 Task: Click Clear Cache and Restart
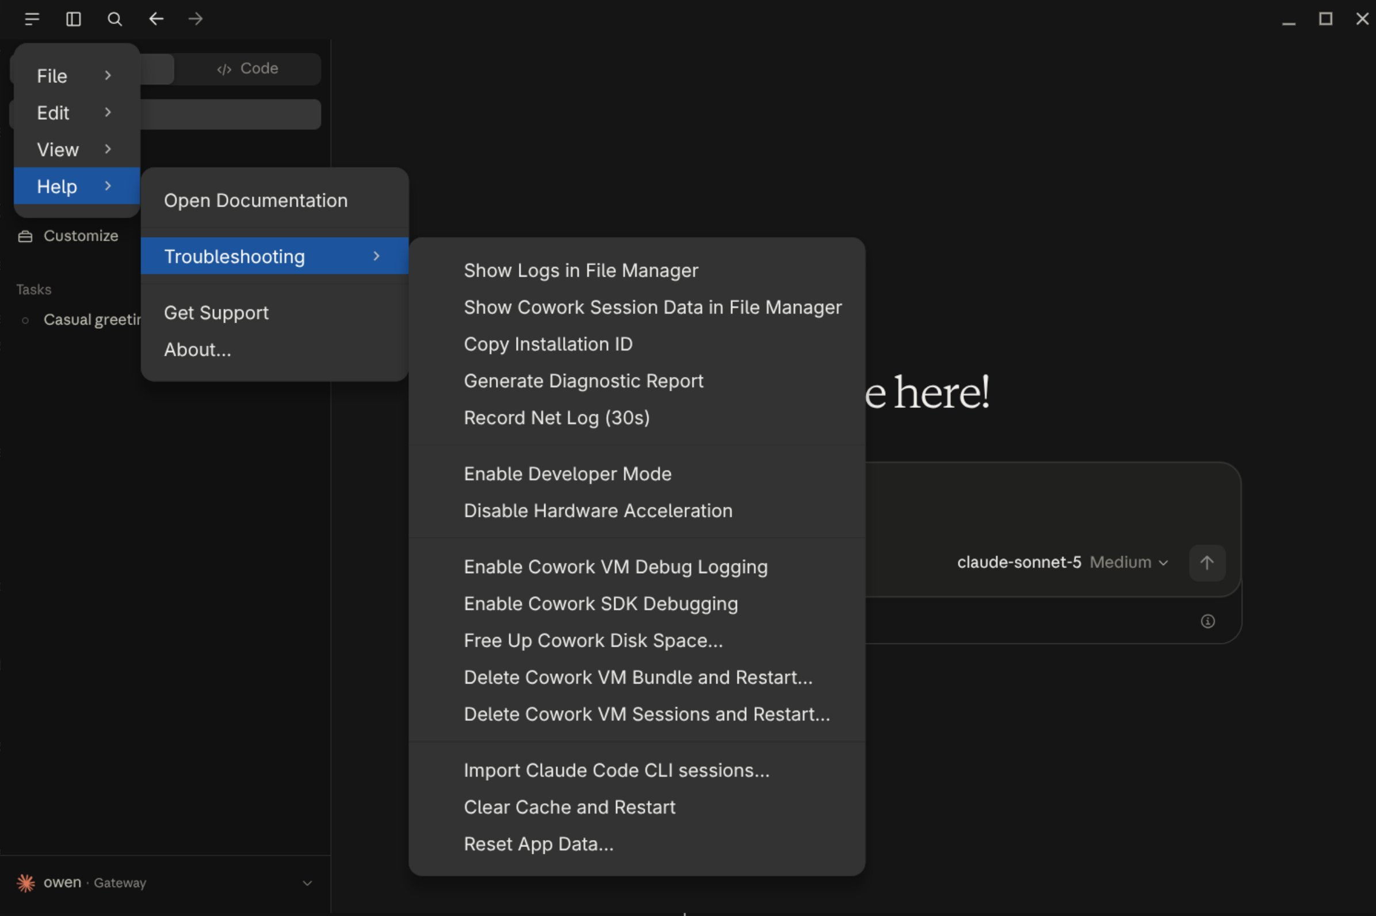[x=637, y=807]
